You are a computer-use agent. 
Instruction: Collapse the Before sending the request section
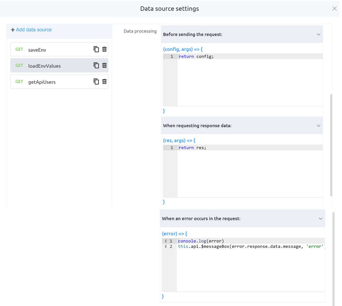tap(318, 34)
